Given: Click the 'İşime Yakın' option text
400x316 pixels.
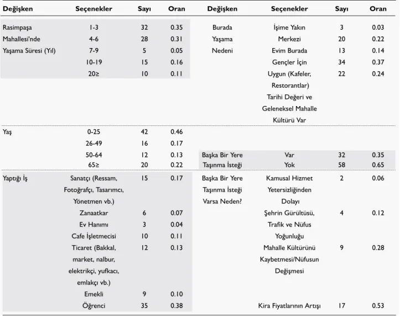Looking at the screenshot, I should [x=289, y=28].
